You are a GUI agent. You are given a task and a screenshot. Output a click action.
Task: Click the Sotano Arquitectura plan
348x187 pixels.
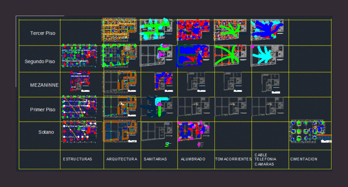tap(120, 131)
